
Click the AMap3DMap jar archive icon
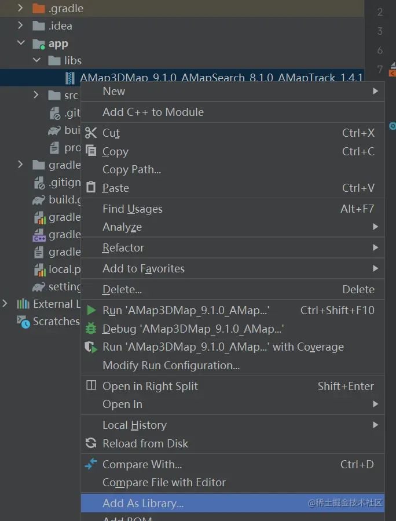click(69, 78)
